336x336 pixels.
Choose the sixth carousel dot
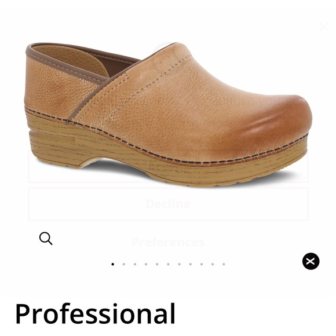168,264
